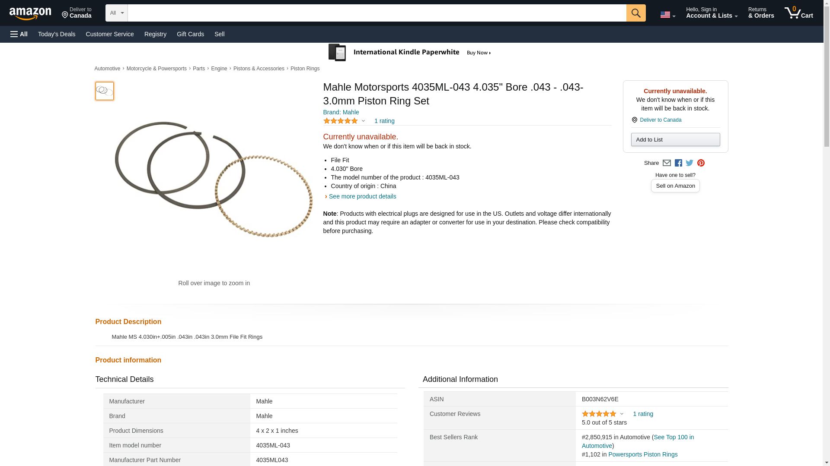The height and width of the screenshot is (466, 830).
Task: Open the shopping cart
Action: click(798, 13)
